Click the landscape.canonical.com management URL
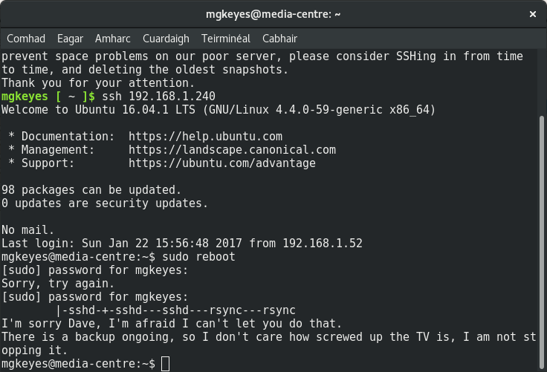Screen dimensions: 547x372 (x=232, y=150)
